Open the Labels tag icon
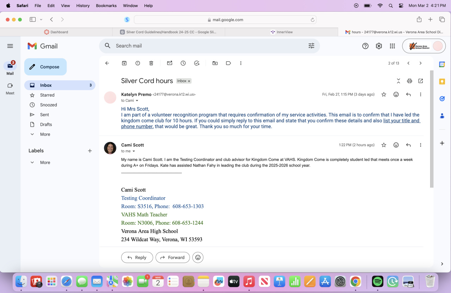This screenshot has height=293, width=451. coord(228,63)
